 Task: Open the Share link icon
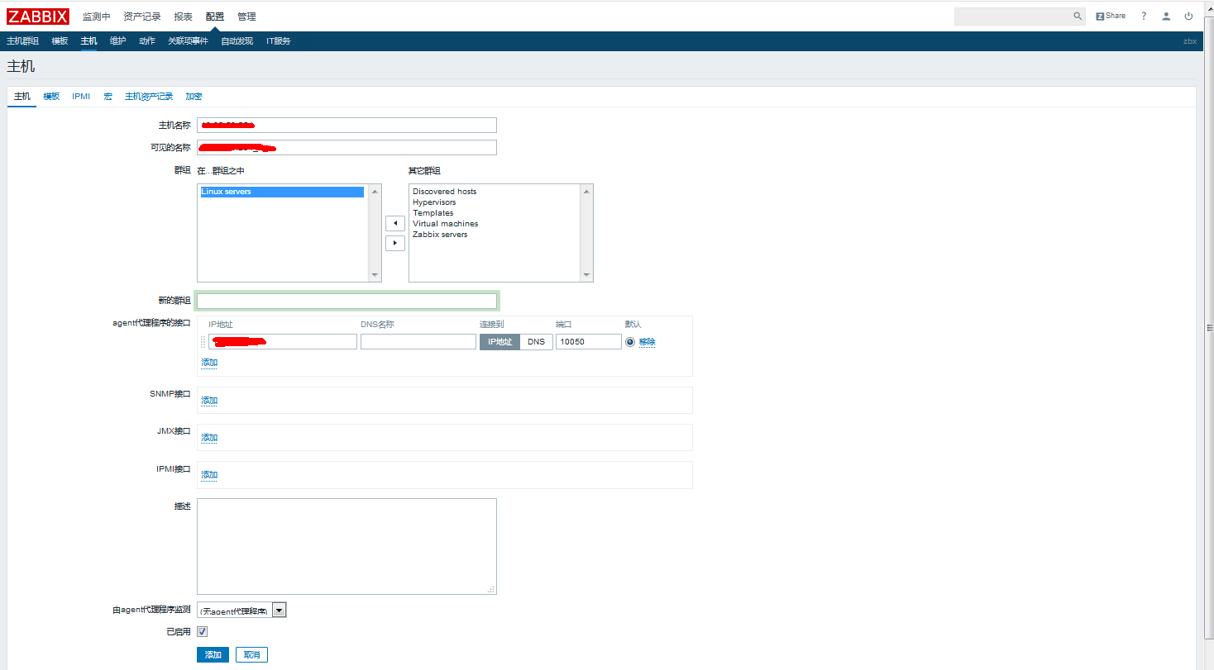1111,16
